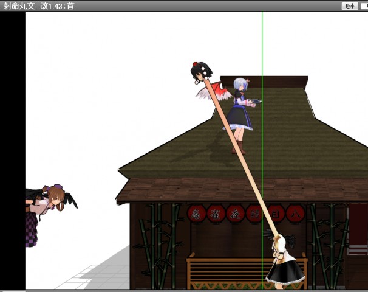Click the title text 射命丸文 改1.43:首
368x292 pixels.
click(39, 5)
